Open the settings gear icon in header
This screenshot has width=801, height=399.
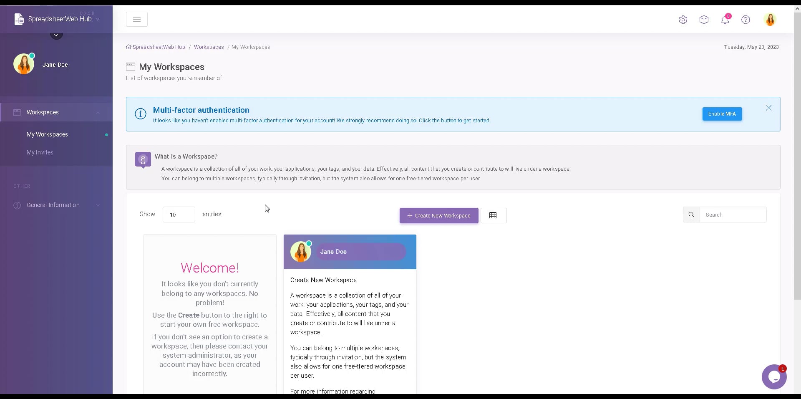click(x=683, y=20)
